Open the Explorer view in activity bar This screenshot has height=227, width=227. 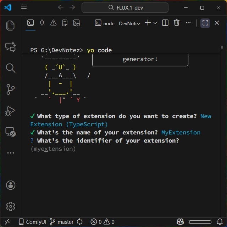point(11,25)
